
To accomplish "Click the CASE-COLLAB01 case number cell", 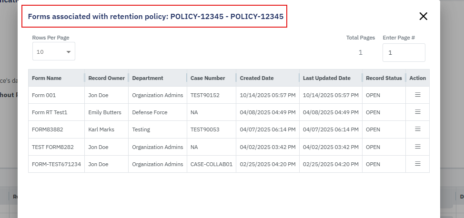I will 211,164.
